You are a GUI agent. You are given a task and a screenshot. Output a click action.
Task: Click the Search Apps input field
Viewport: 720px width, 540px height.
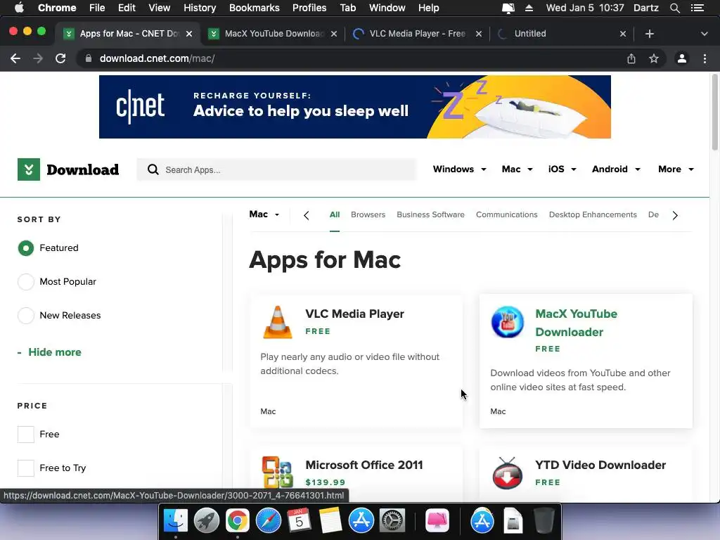tap(276, 170)
